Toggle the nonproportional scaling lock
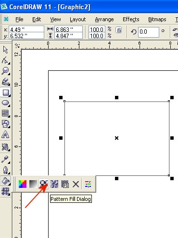This screenshot has width=178, height=238. (x=119, y=30)
